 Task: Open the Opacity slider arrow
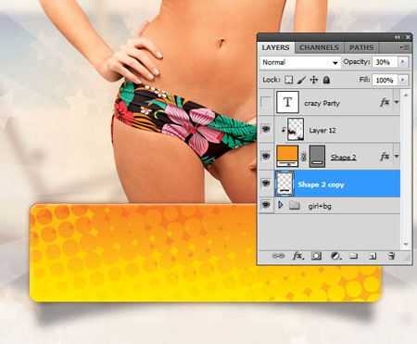[x=402, y=62]
